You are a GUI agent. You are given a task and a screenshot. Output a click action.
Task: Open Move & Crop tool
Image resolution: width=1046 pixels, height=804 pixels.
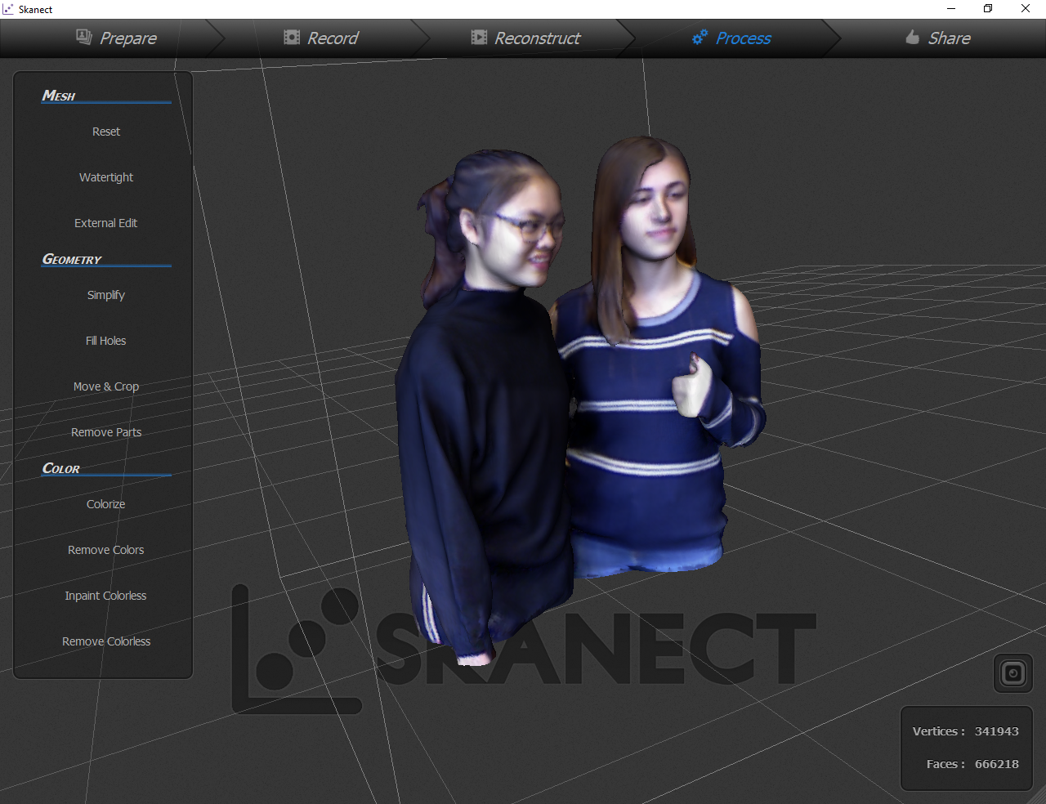click(106, 386)
